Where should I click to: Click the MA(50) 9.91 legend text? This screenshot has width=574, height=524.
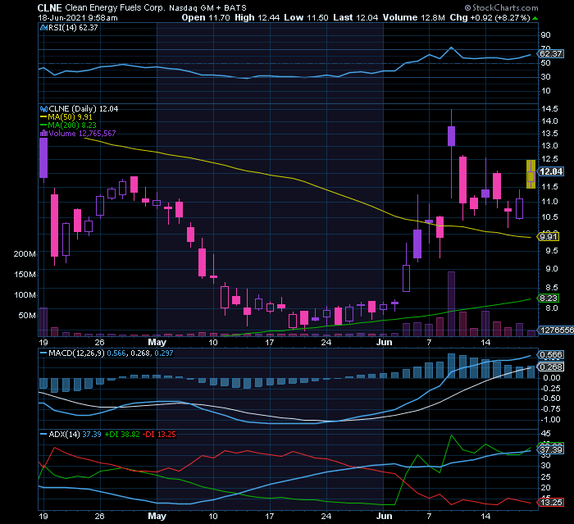click(x=70, y=117)
